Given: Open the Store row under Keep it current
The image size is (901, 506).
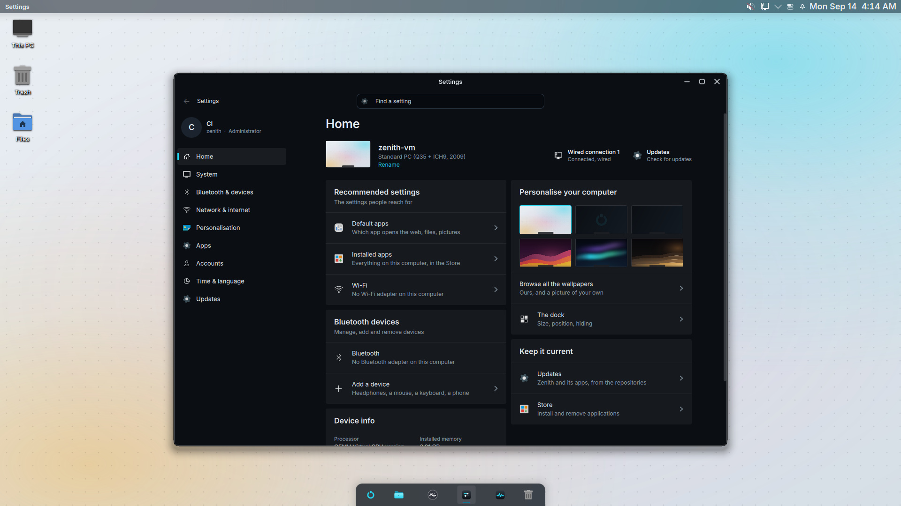Looking at the screenshot, I should 601,409.
